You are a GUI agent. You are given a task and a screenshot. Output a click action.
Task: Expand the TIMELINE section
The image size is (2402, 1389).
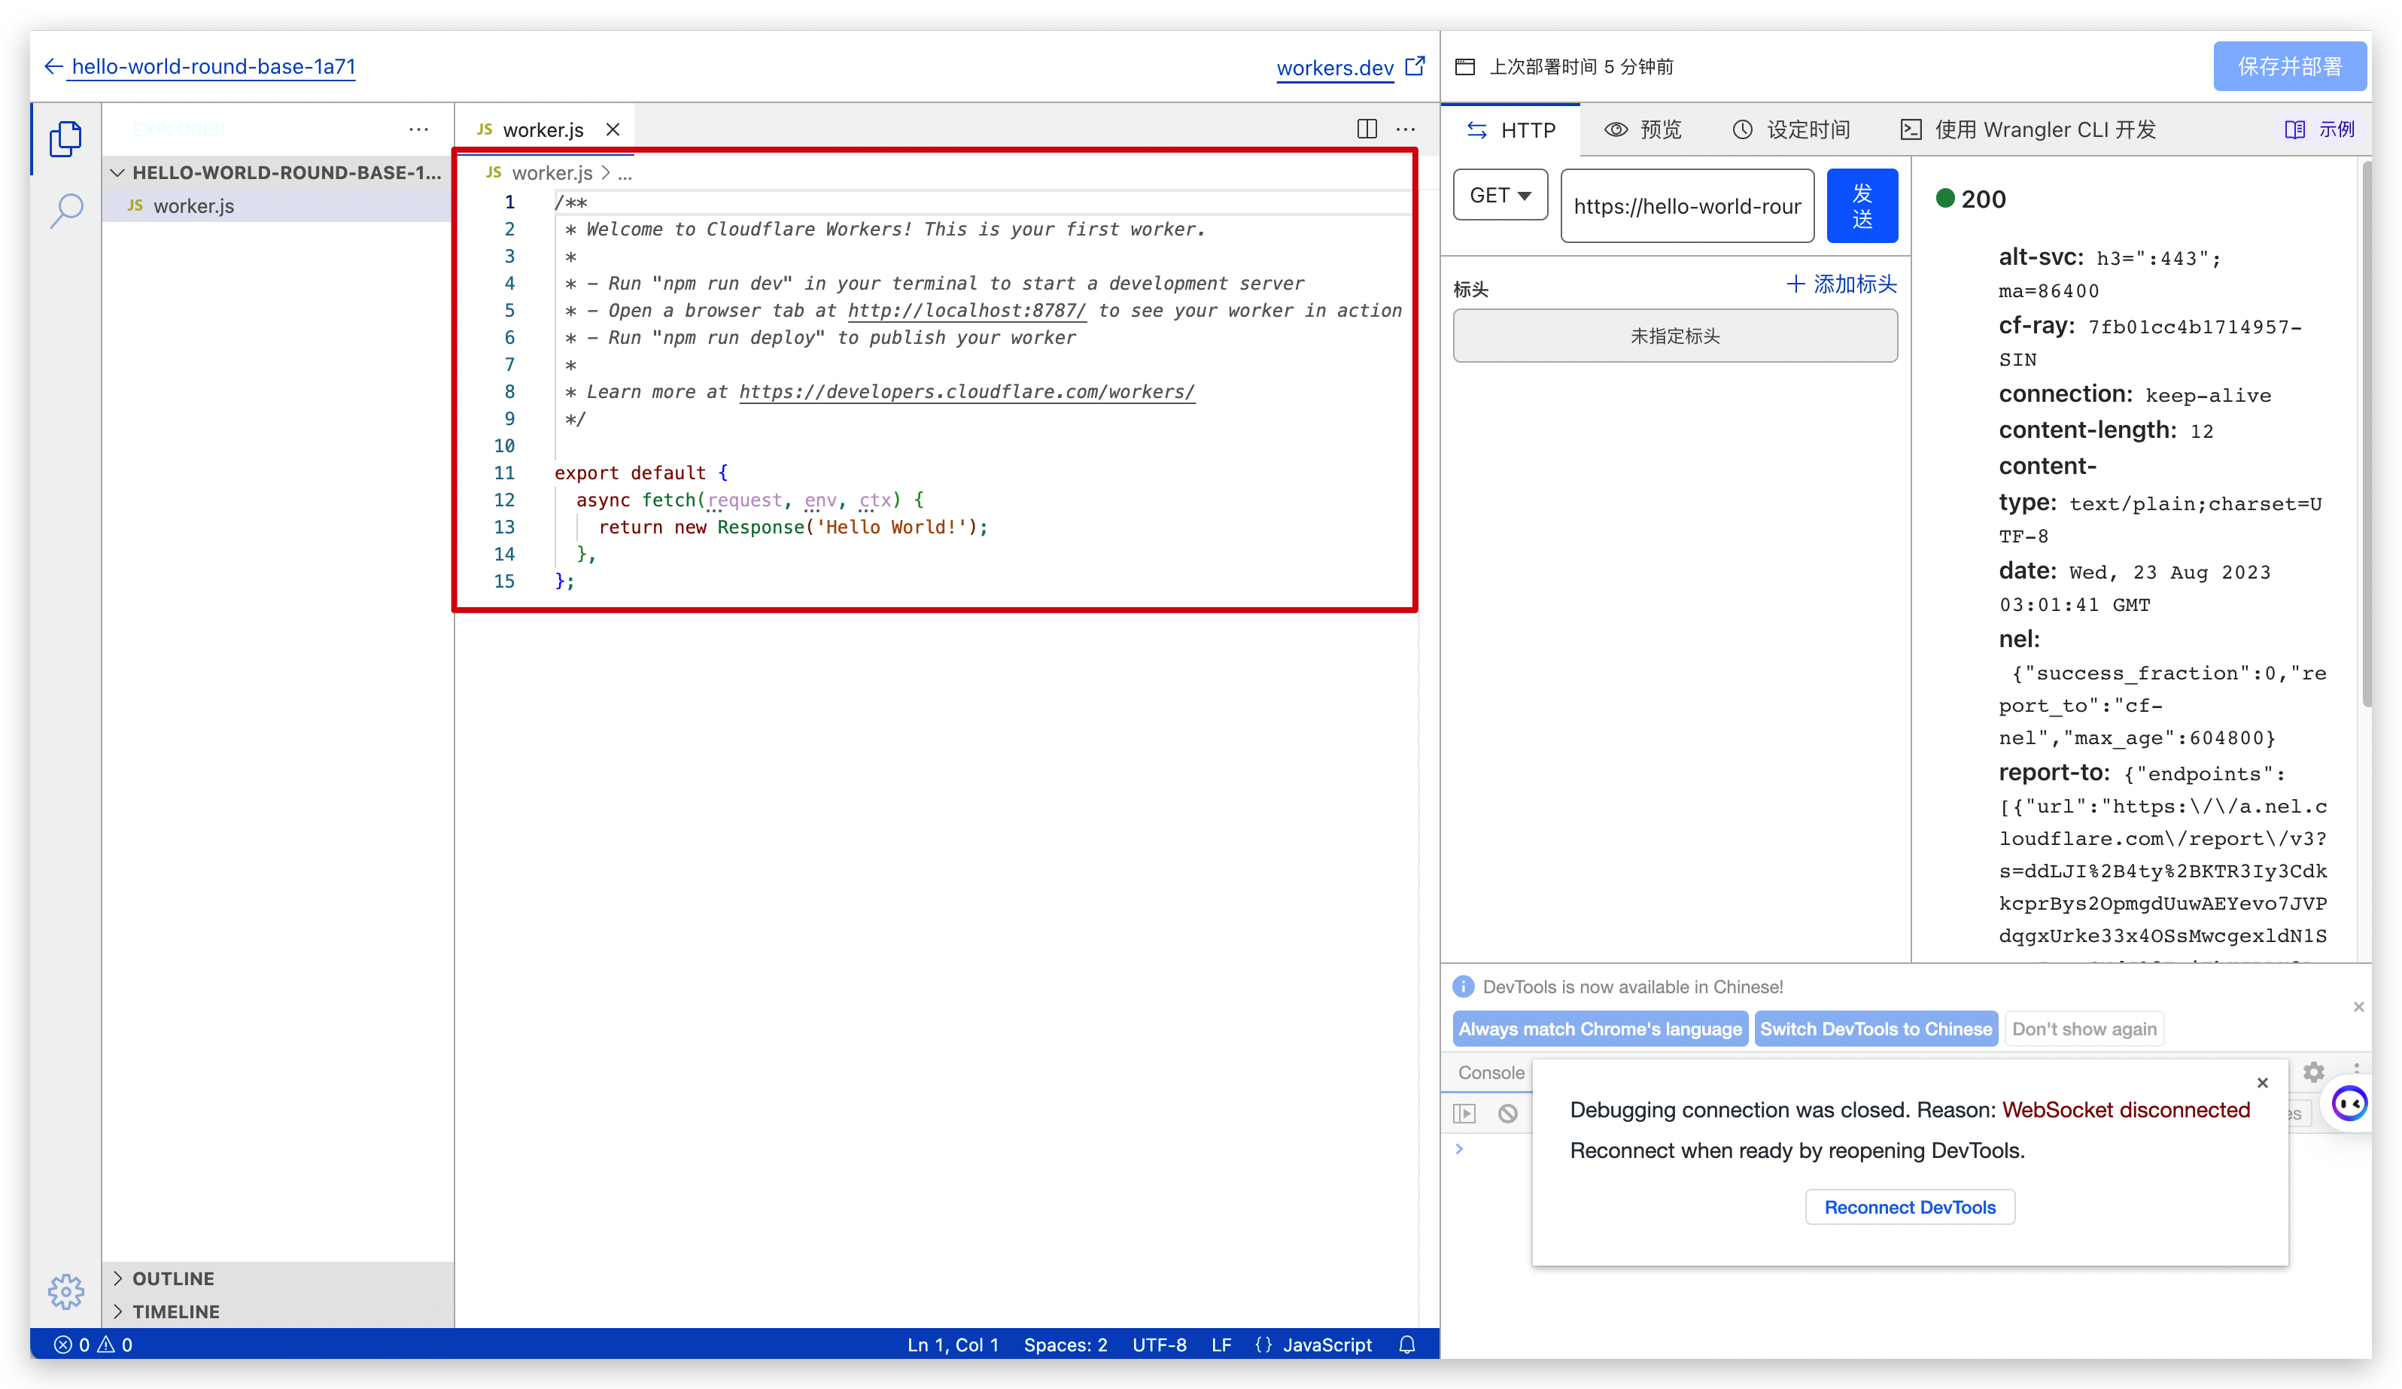(x=278, y=1311)
